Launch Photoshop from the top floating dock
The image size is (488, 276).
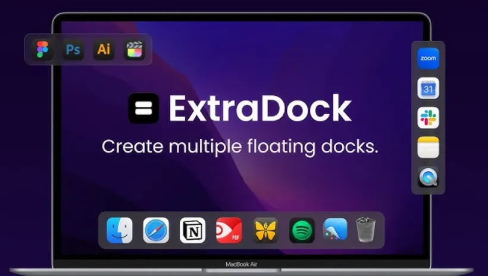click(73, 49)
